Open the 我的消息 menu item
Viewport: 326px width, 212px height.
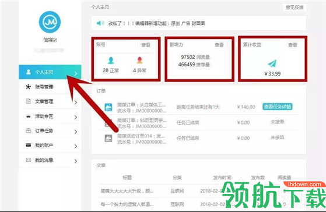[x=50, y=160]
